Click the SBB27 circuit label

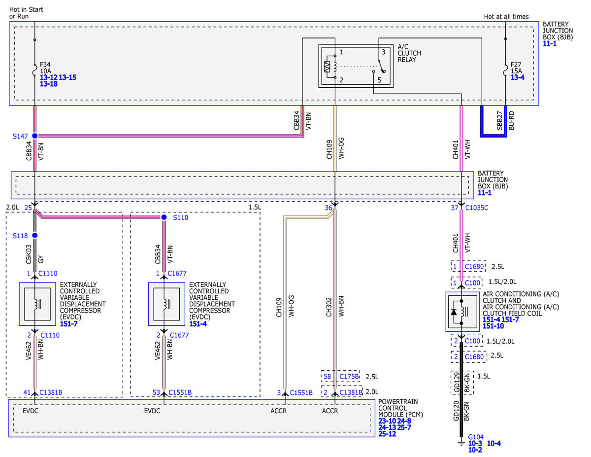coord(499,120)
